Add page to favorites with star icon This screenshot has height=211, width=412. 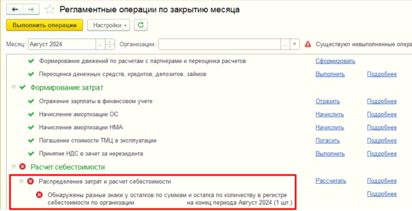point(49,10)
